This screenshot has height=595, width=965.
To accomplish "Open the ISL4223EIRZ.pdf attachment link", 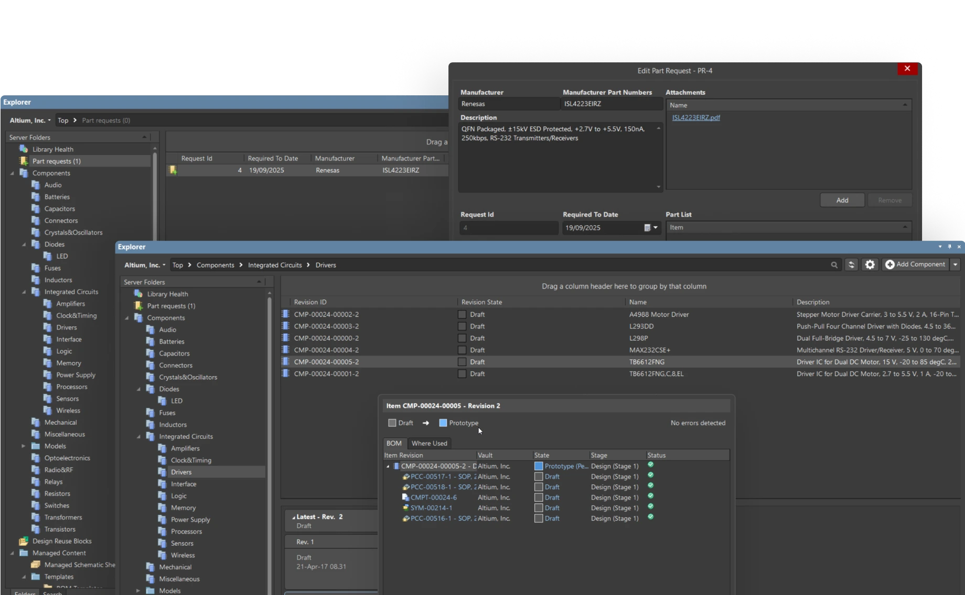I will (x=695, y=118).
